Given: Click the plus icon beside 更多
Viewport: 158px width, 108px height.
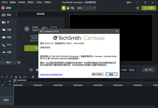Looking at the screenshot, I should pyautogui.click(x=19, y=63).
